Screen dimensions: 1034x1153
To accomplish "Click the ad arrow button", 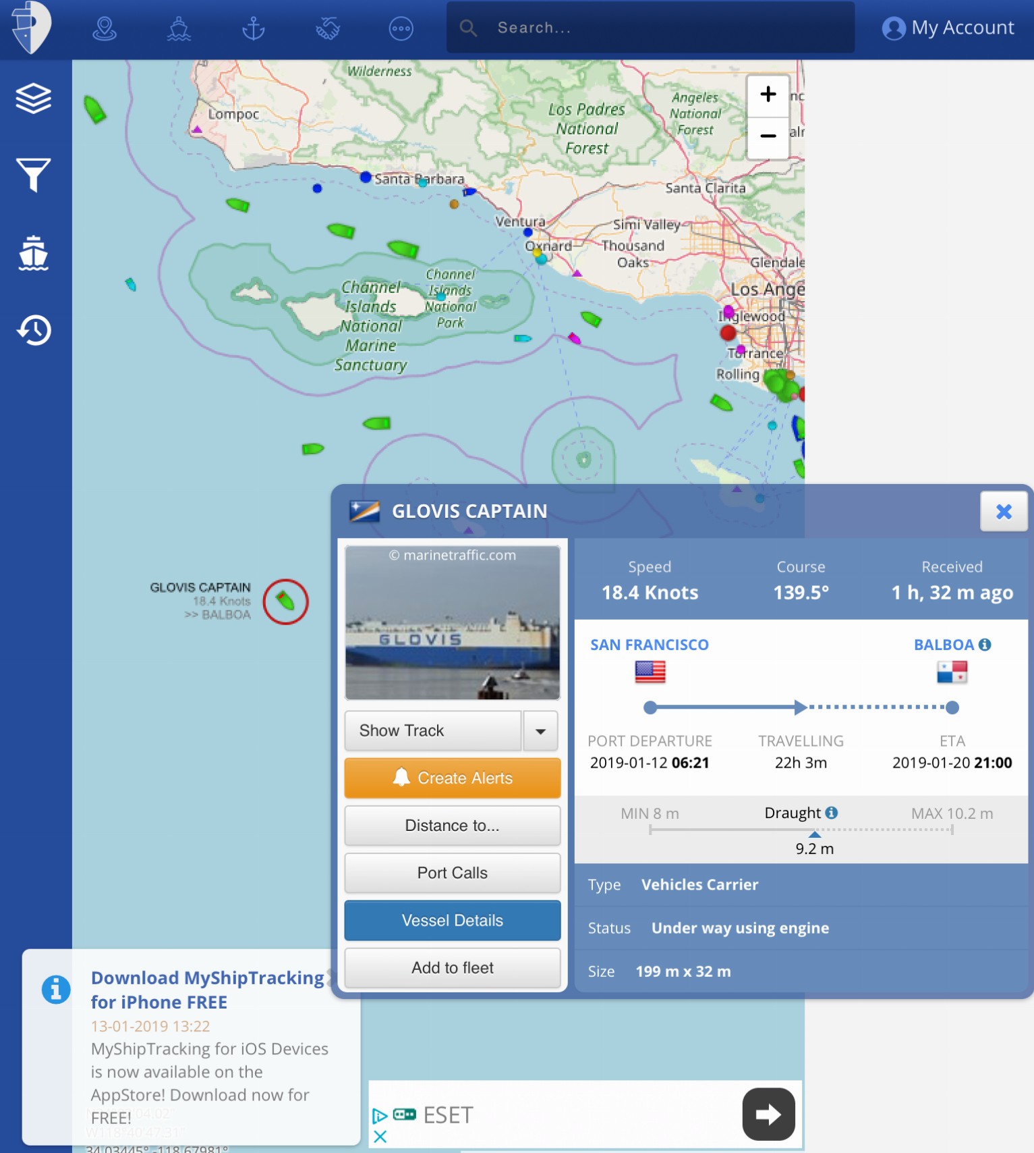I will point(768,1114).
